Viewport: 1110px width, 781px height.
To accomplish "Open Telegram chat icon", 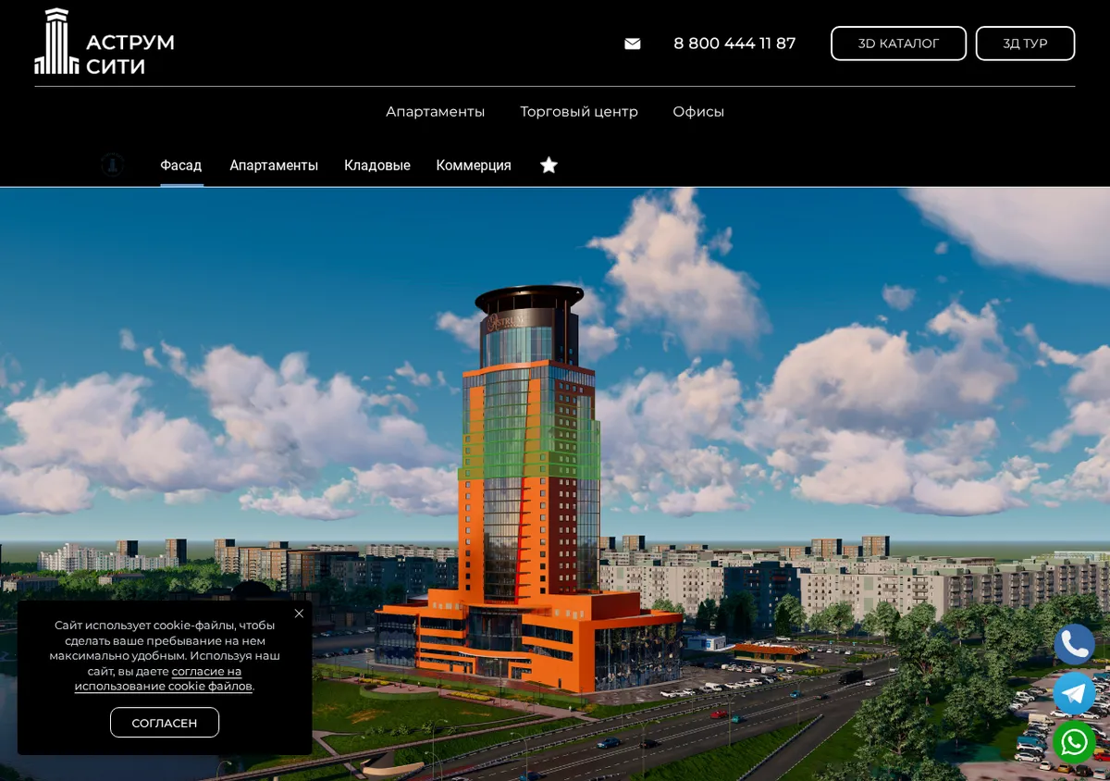I will (x=1074, y=693).
